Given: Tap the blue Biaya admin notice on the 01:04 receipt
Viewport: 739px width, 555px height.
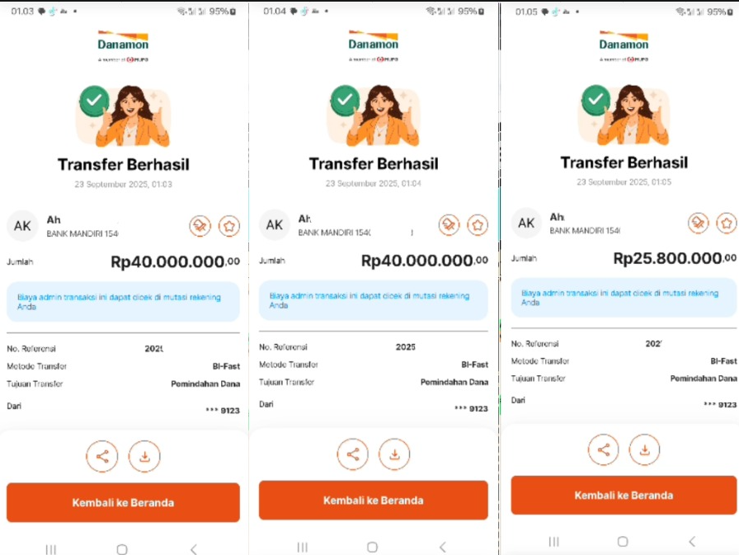Looking at the screenshot, I should pos(374,300).
